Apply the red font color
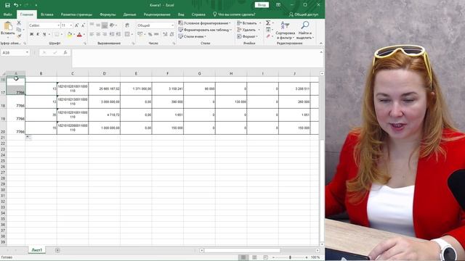 click(79, 35)
